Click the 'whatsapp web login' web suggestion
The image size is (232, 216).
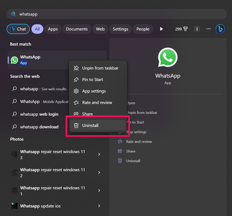39,114
